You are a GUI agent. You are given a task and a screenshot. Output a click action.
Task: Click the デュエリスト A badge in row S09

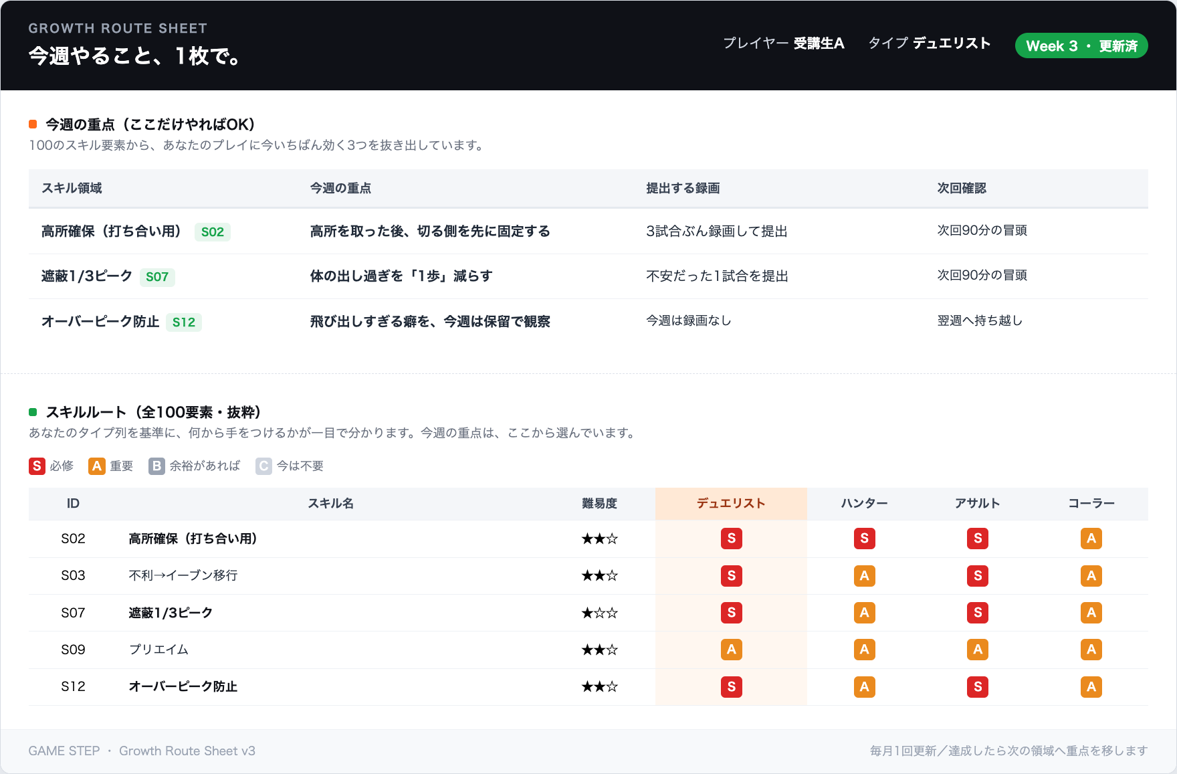[x=732, y=650]
